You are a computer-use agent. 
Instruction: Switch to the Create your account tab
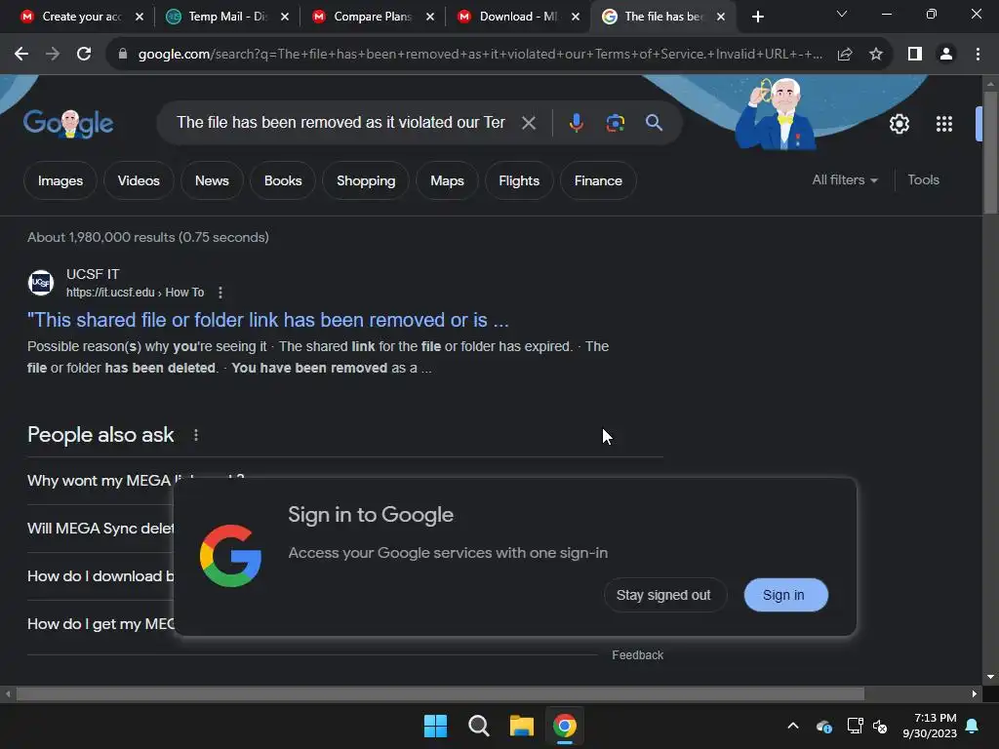82,17
